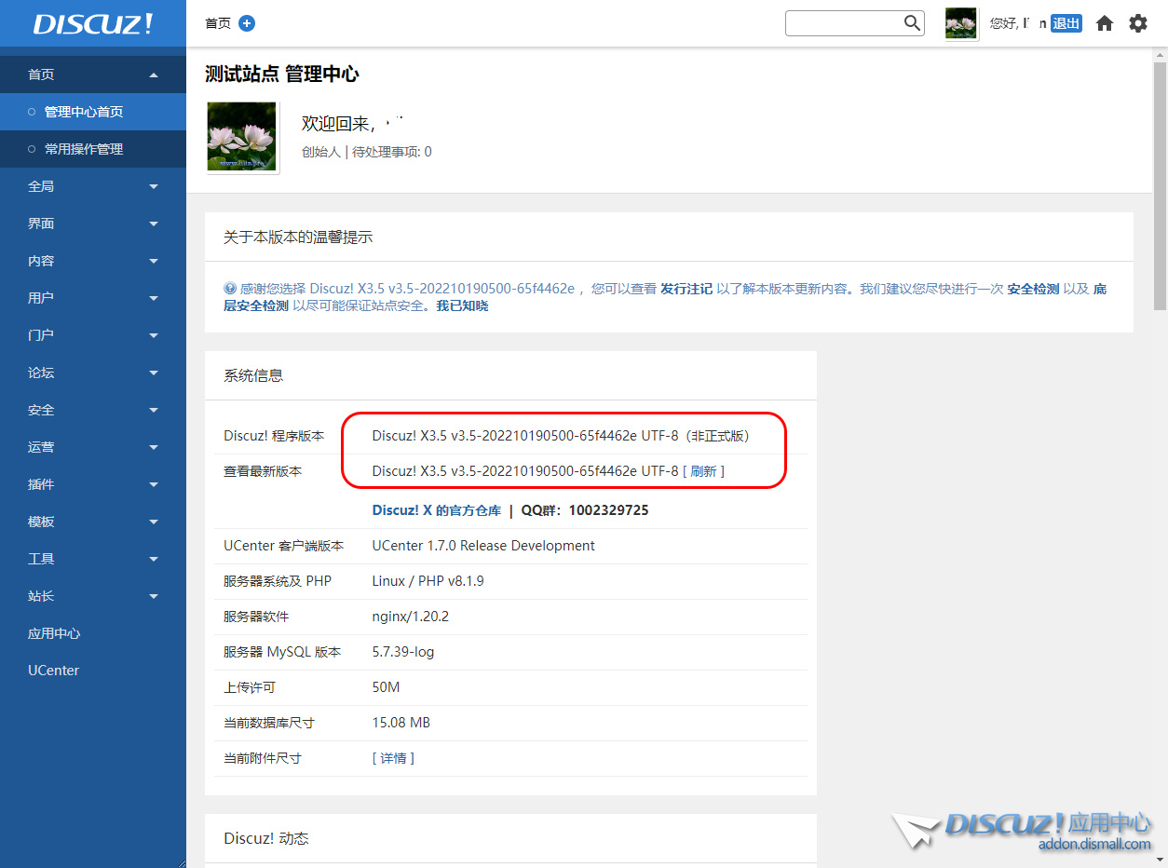The height and width of the screenshot is (868, 1168).
Task: Open the settings gear icon
Action: click(x=1138, y=23)
